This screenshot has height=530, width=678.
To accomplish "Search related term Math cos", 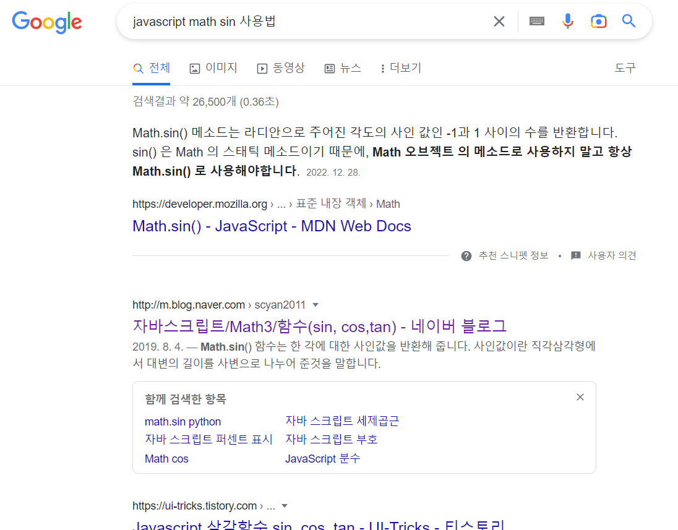I will 166,459.
